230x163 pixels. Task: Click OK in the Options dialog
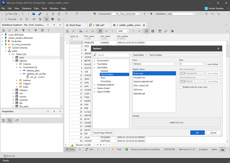pyautogui.click(x=197, y=133)
